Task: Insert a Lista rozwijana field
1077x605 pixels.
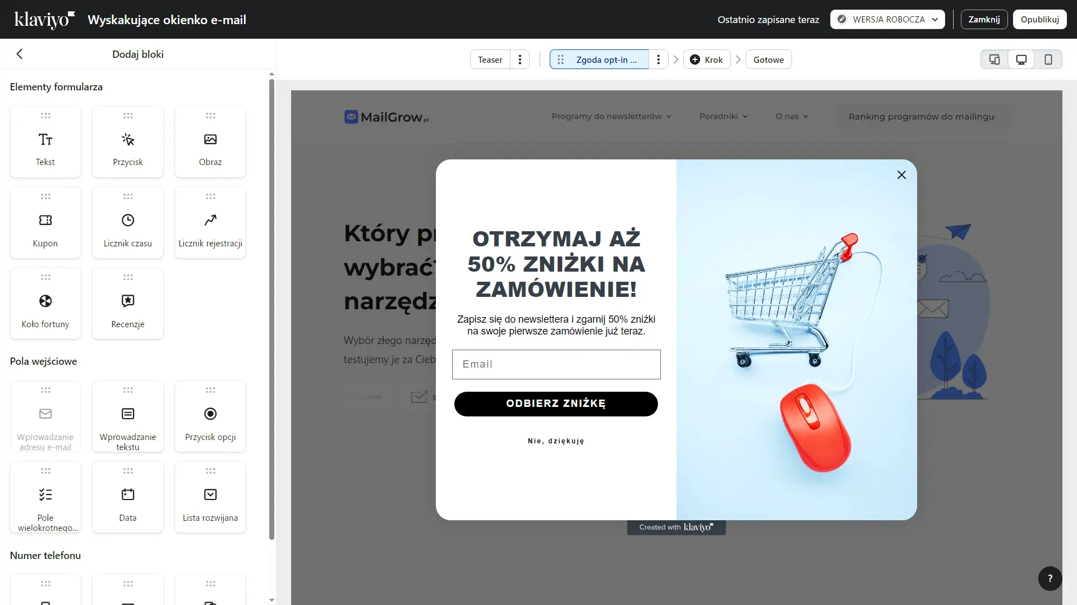Action: coord(210,497)
